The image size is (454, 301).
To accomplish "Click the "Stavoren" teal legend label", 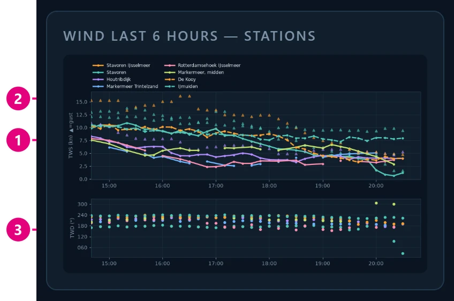I will pos(116,72).
